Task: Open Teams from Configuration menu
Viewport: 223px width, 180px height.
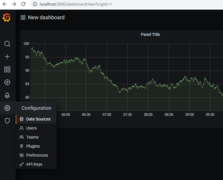Action: coord(36,137)
